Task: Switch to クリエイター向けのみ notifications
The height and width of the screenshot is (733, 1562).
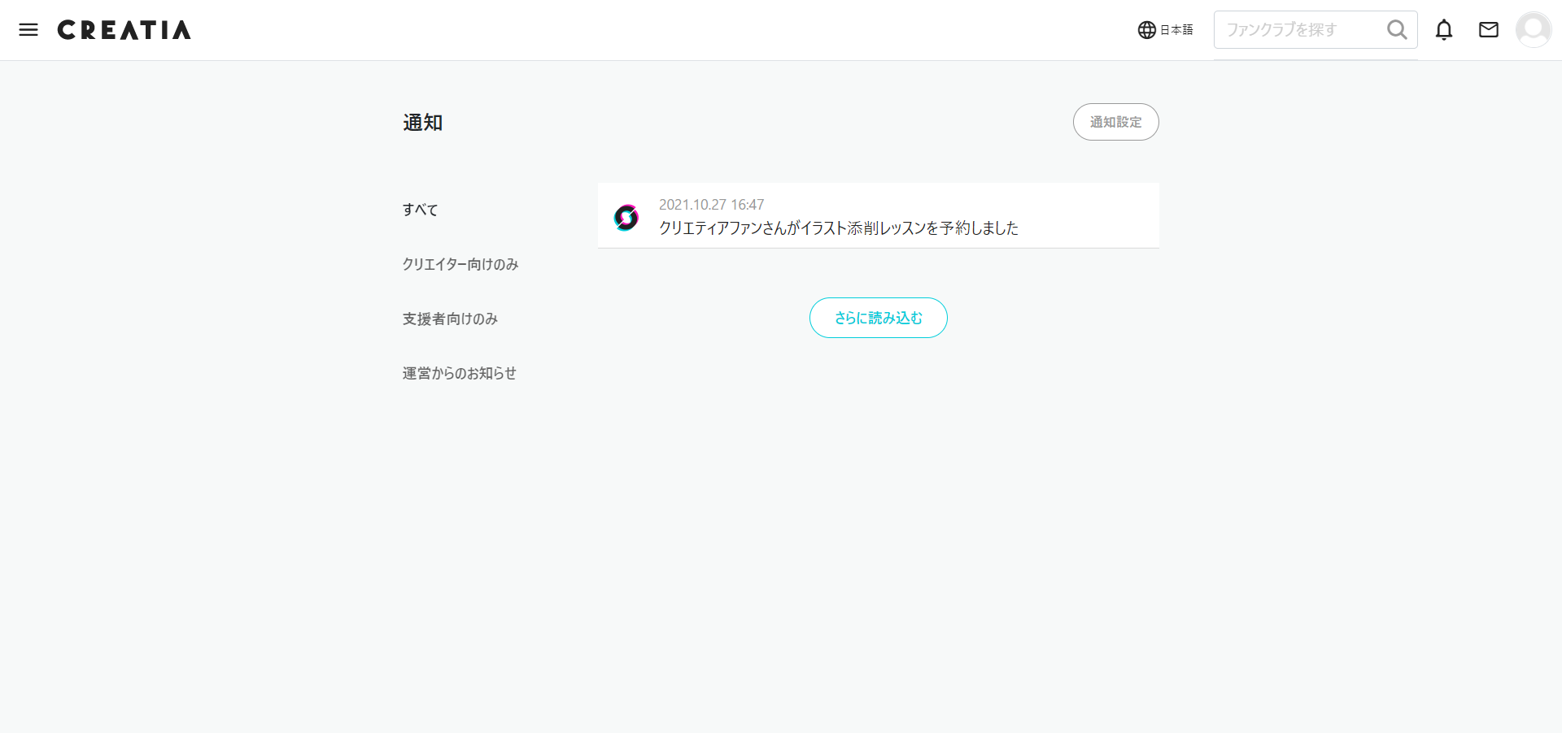Action: (460, 264)
